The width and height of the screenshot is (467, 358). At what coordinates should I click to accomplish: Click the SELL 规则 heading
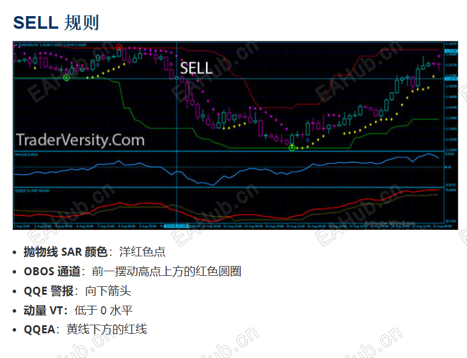point(56,22)
